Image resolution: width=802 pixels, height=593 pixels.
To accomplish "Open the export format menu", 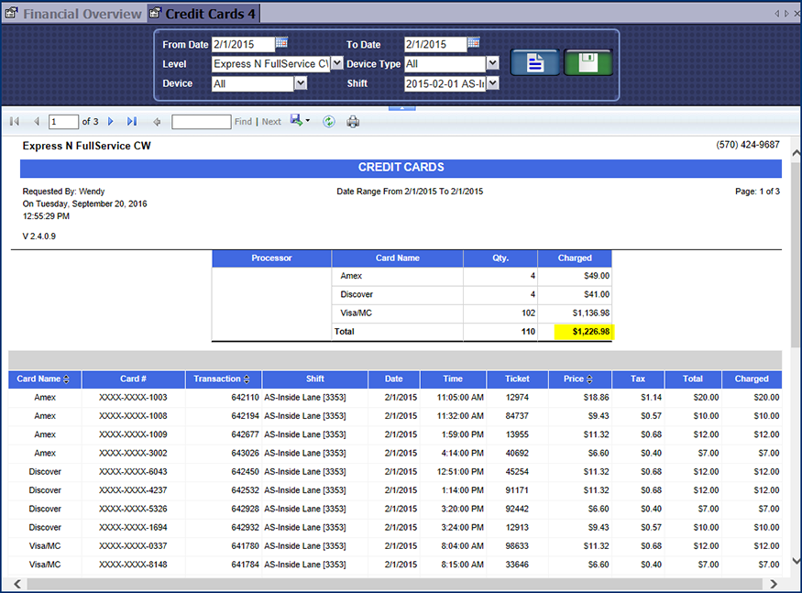I will 300,121.
